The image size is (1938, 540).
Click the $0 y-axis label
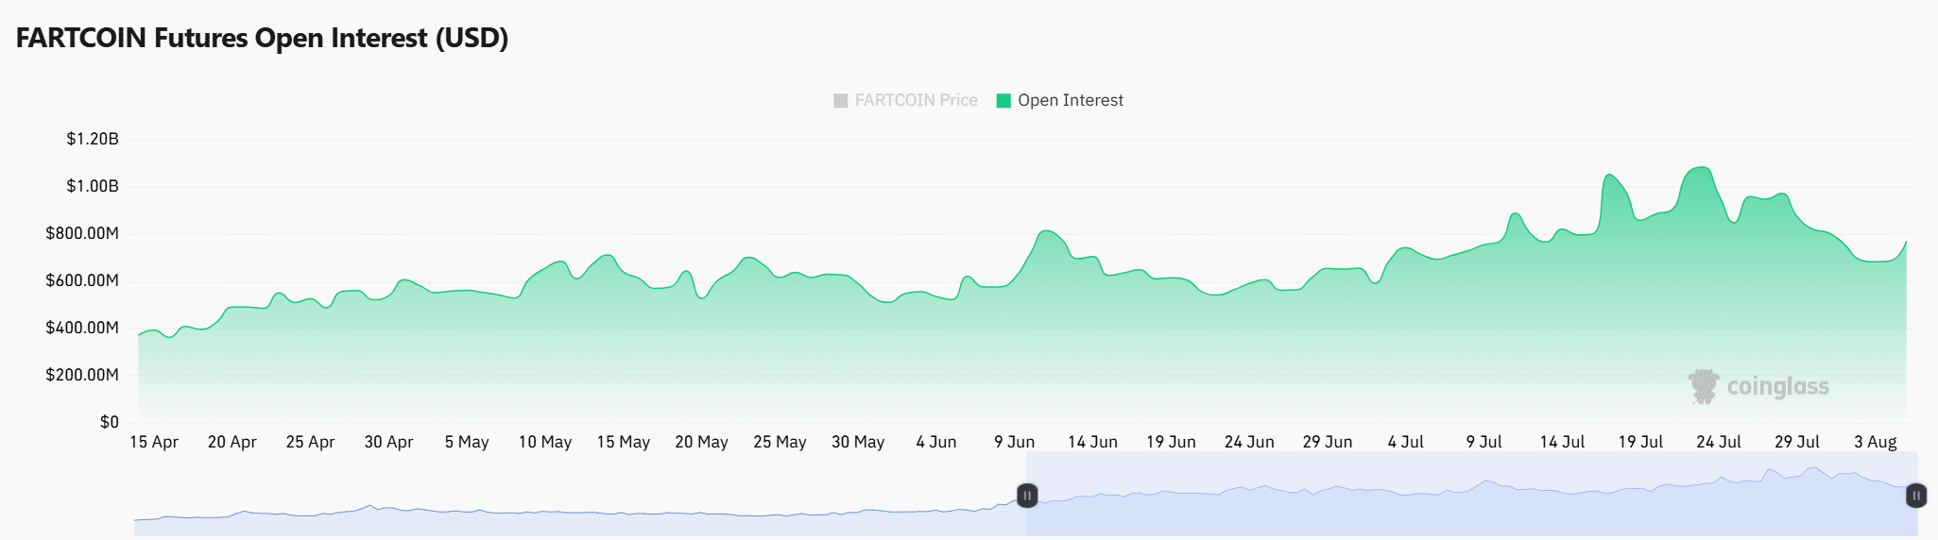click(x=110, y=422)
